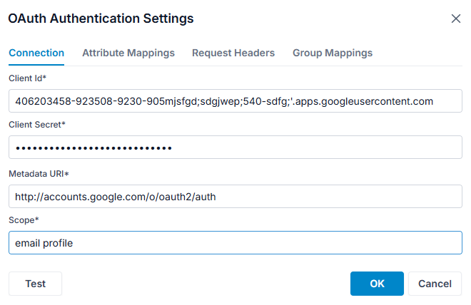This screenshot has height=305, width=471.
Task: Click the email profile text in Scope
Action: coord(44,243)
